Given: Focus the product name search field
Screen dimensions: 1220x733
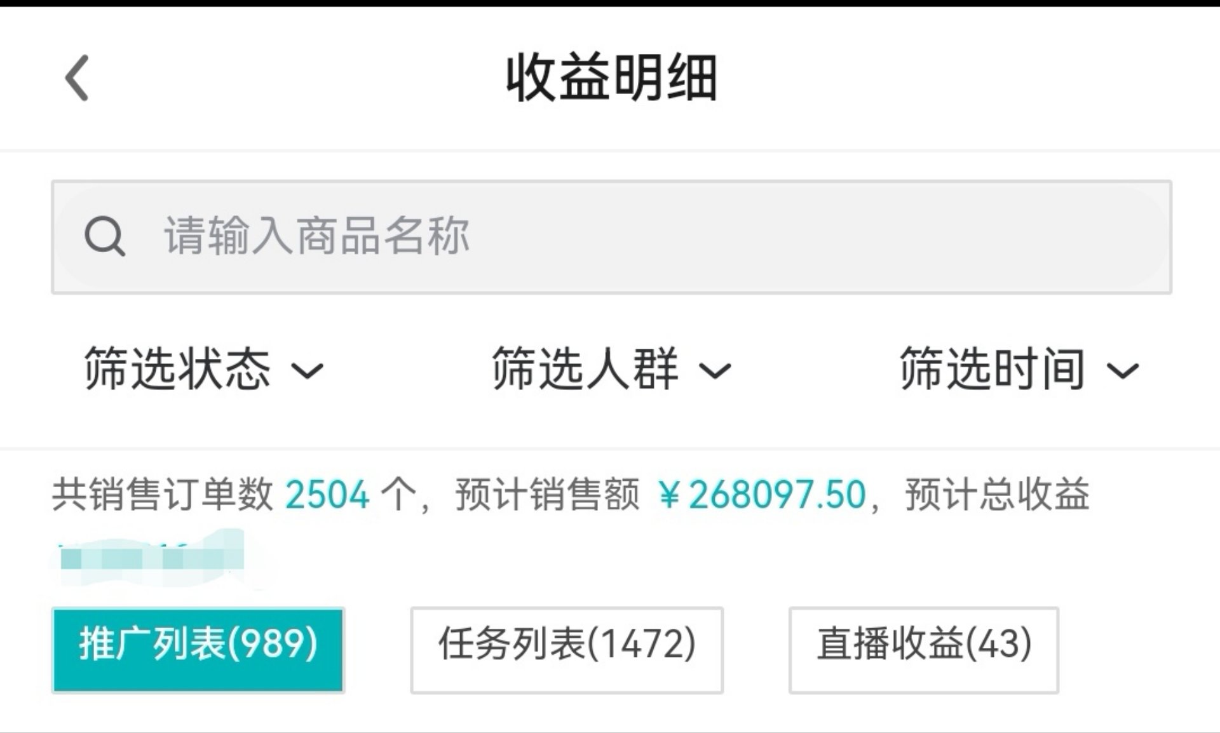Looking at the screenshot, I should point(635,236).
